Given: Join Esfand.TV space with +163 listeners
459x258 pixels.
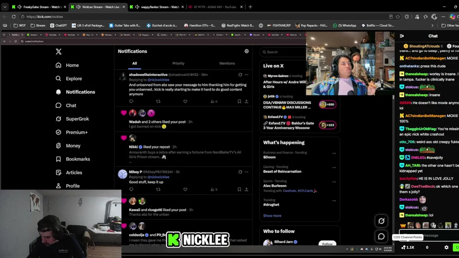Looking at the screenshot, I should tap(327, 125).
